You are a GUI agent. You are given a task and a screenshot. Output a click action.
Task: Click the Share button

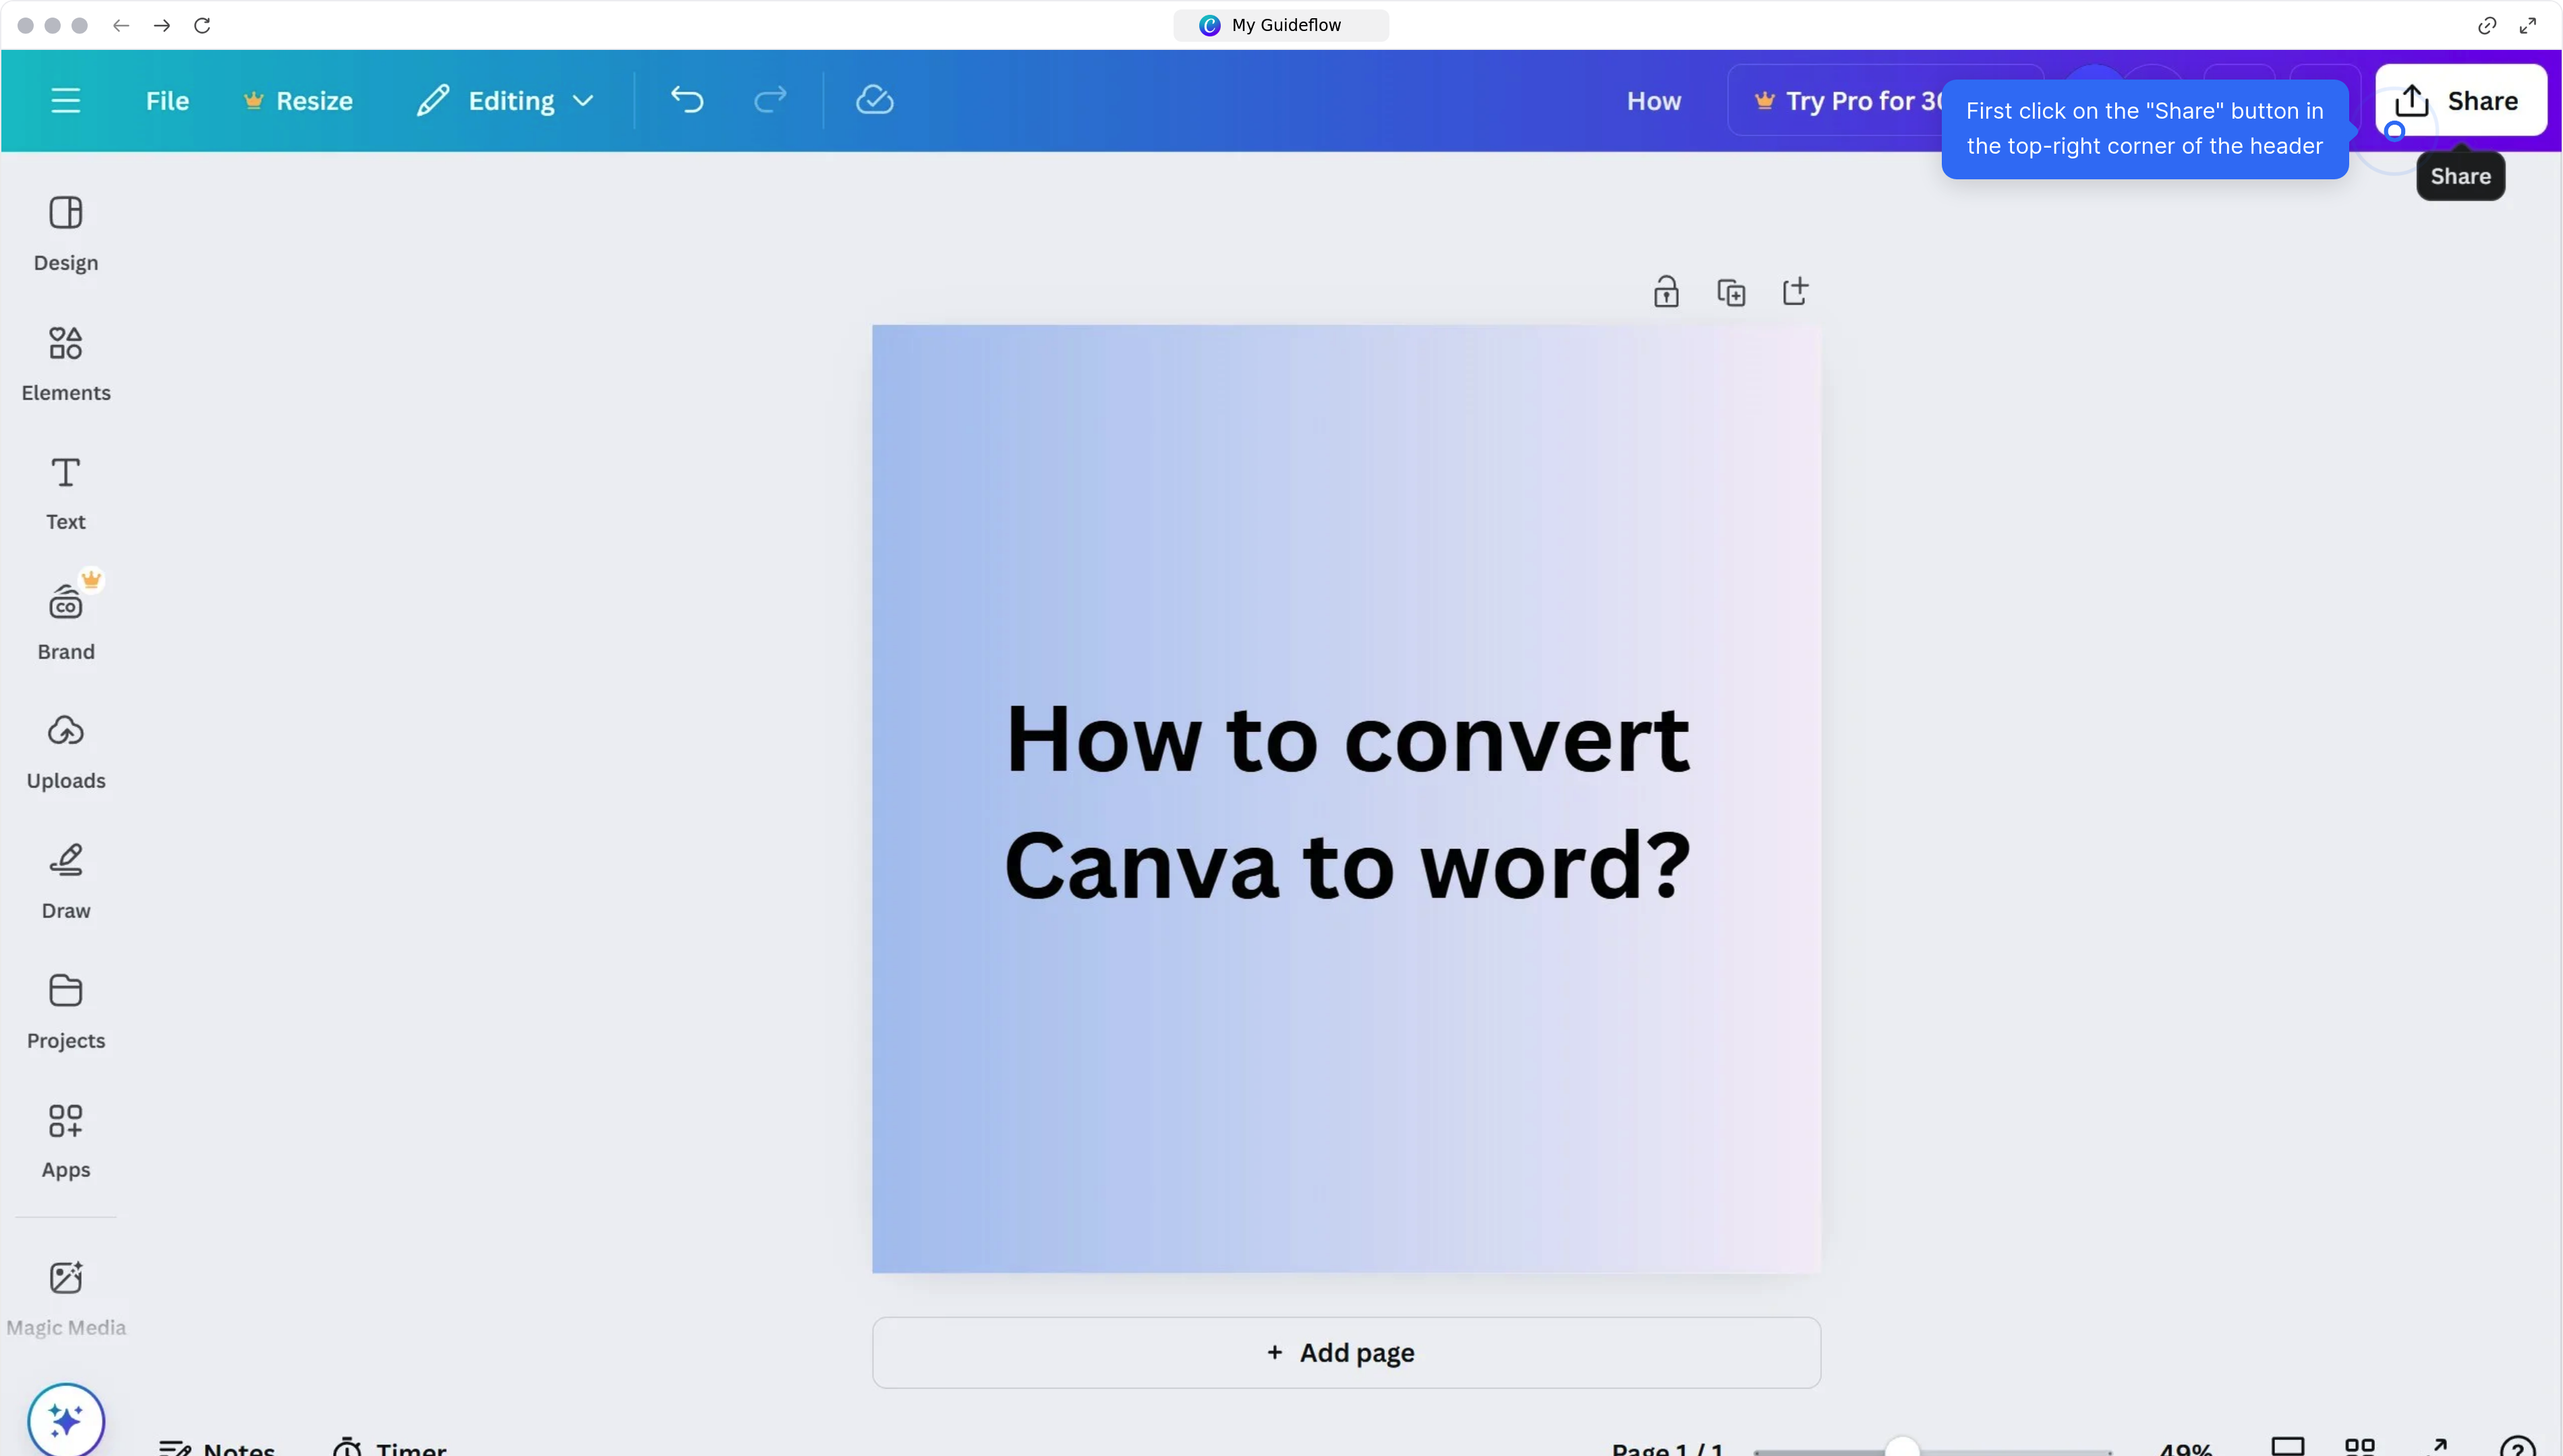click(2460, 100)
